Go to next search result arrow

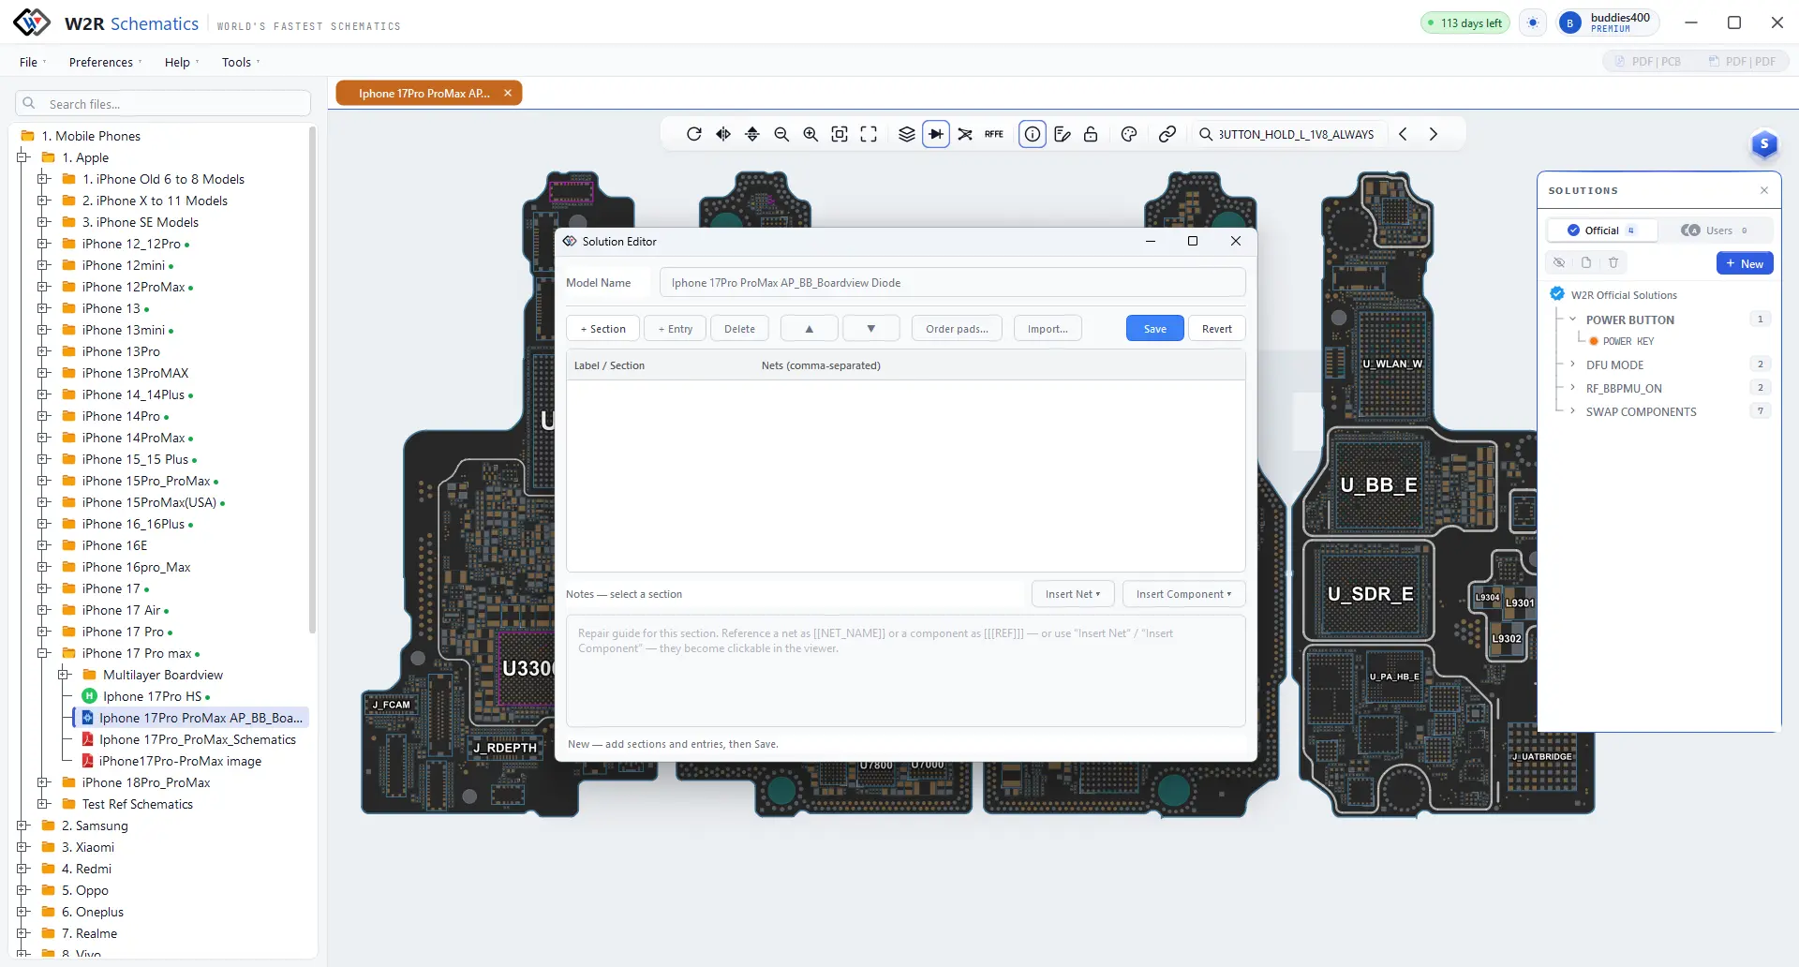tap(1433, 134)
